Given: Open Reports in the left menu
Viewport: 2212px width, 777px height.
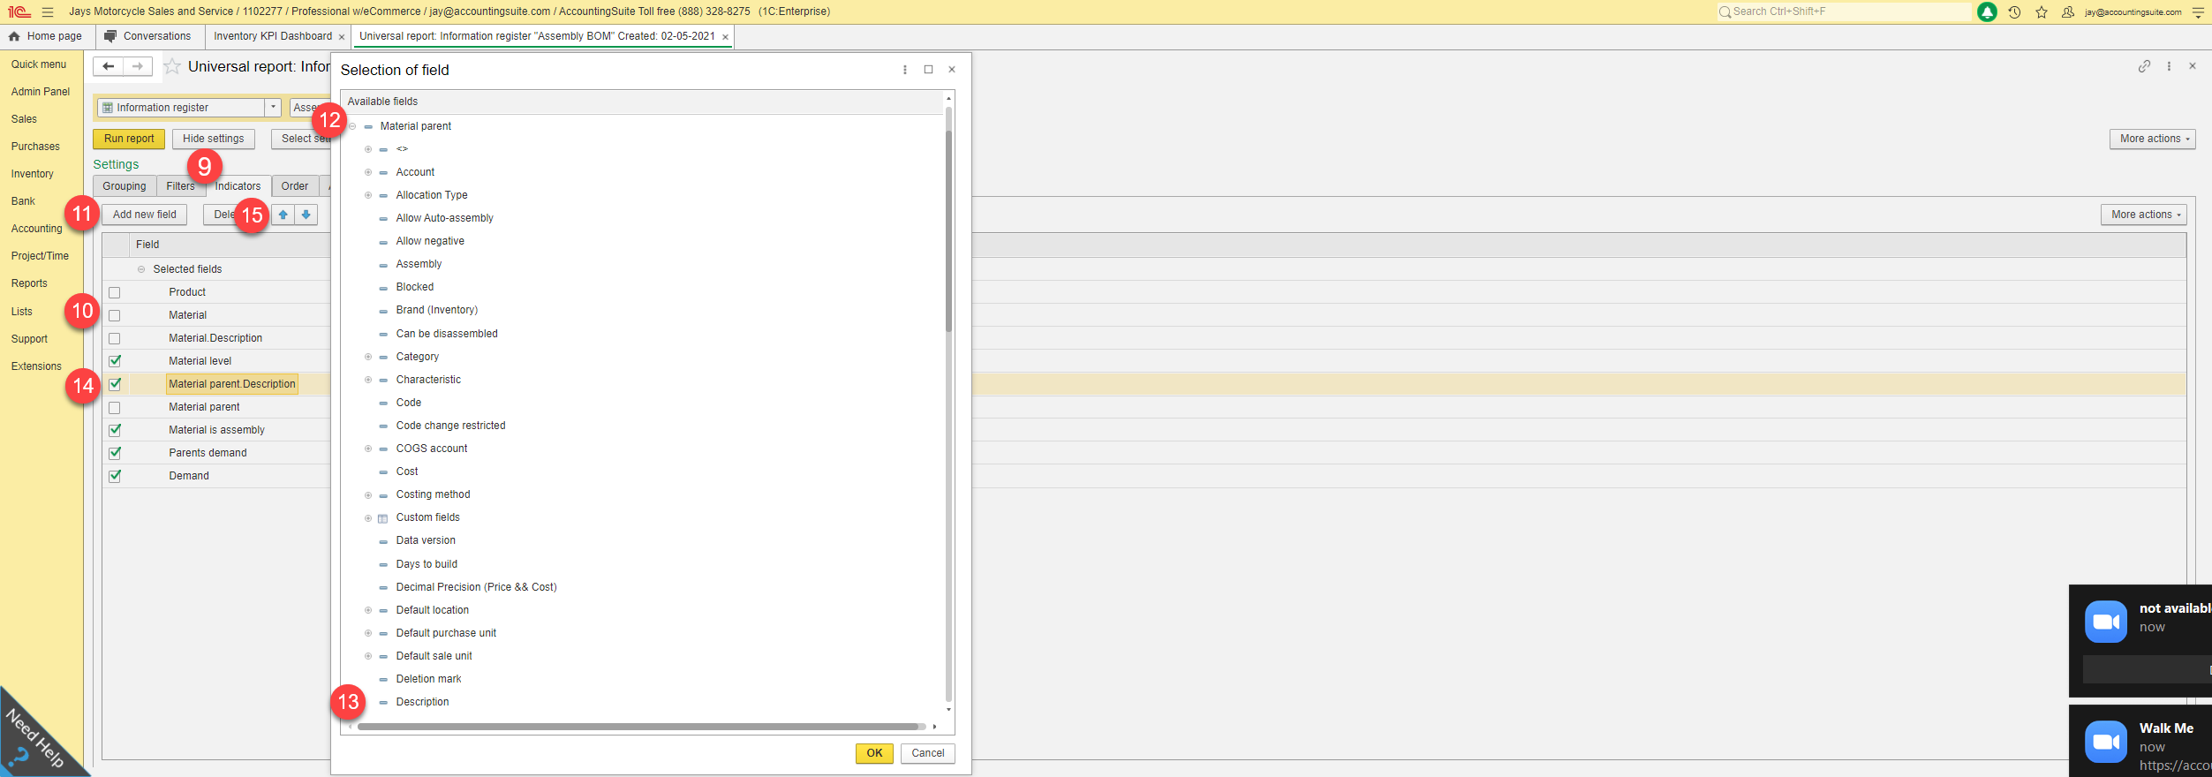Looking at the screenshot, I should pos(29,283).
